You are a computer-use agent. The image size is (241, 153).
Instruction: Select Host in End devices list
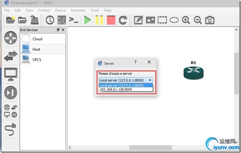[x=43, y=49]
